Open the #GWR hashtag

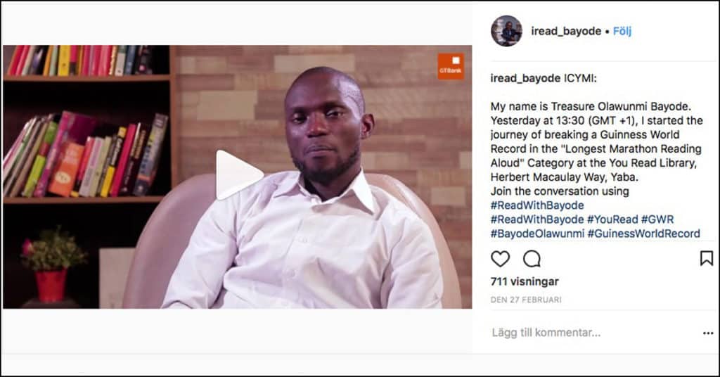pyautogui.click(x=657, y=219)
